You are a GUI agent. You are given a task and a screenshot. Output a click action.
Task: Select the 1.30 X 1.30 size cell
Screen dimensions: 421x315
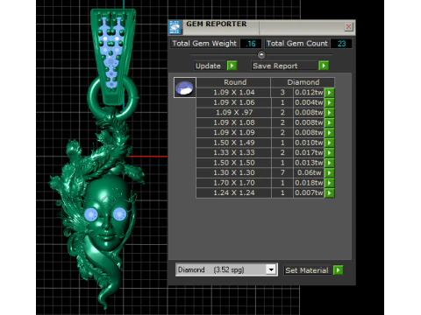(x=233, y=173)
